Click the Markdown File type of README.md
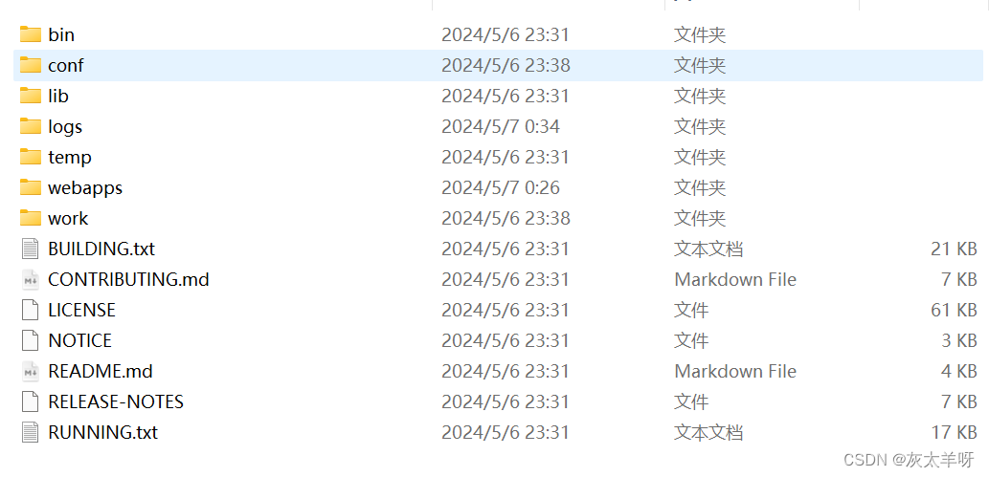 [735, 371]
